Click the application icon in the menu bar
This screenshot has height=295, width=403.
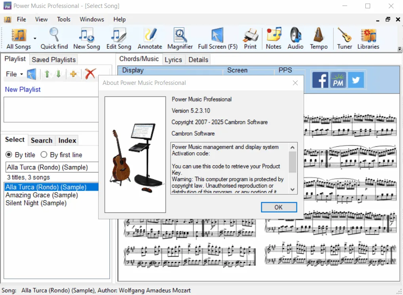click(8, 19)
